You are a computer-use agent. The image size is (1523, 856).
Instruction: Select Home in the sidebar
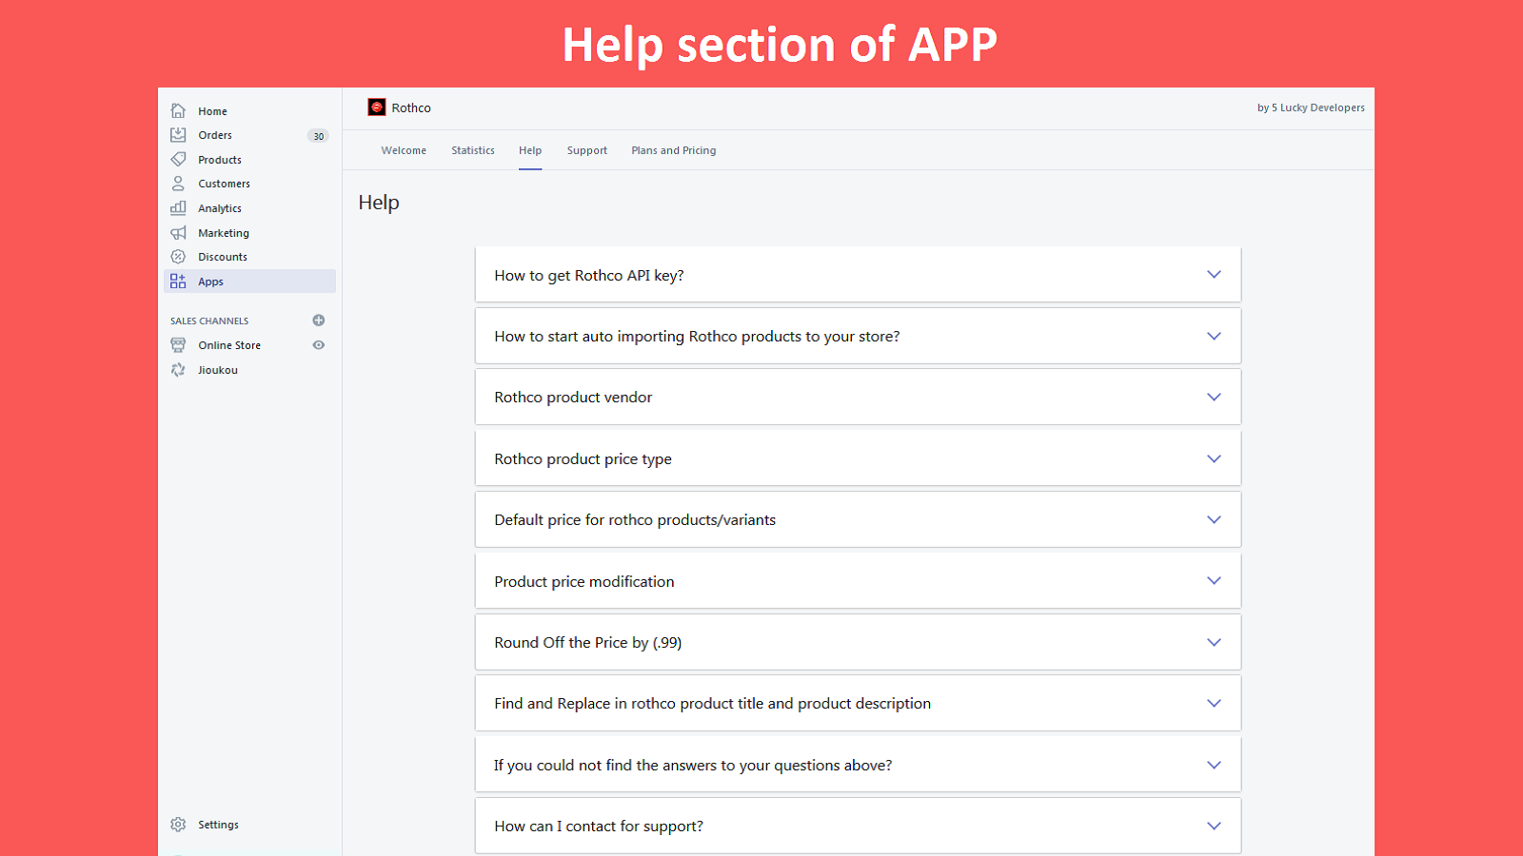(x=178, y=110)
